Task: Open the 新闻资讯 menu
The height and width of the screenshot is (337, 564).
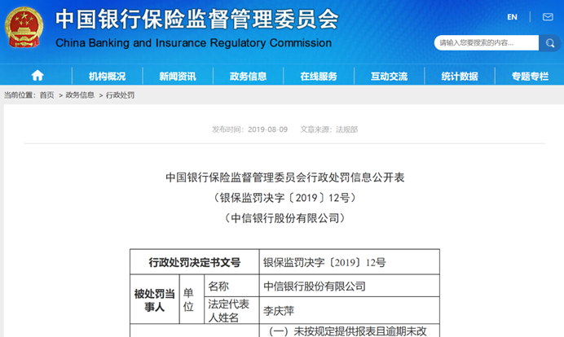Action: pyautogui.click(x=178, y=77)
